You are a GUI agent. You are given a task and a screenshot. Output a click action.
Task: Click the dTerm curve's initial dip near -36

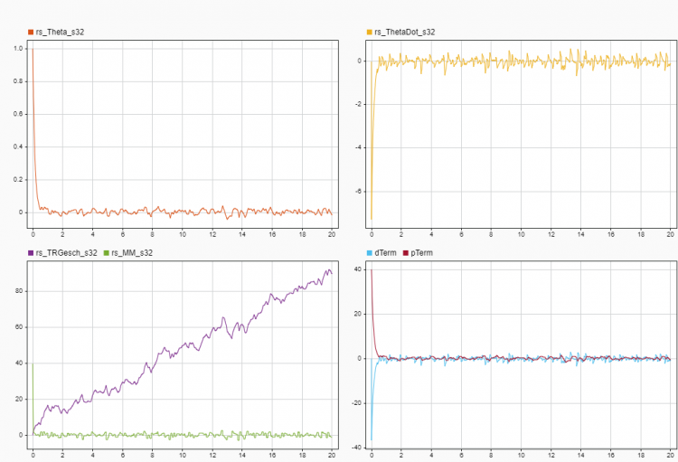372,439
